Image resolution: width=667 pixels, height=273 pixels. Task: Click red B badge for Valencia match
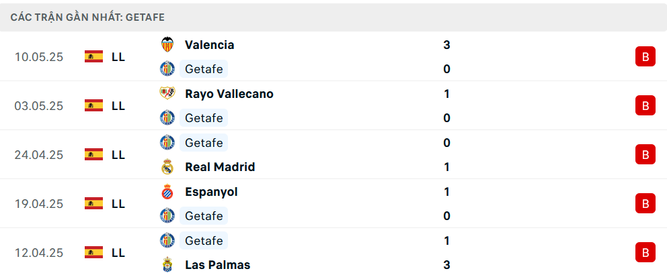point(645,56)
